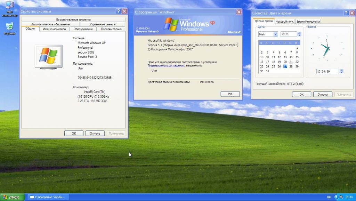Click help question mark in Date and Time window
The height and width of the screenshot is (201, 356).
click(x=346, y=13)
